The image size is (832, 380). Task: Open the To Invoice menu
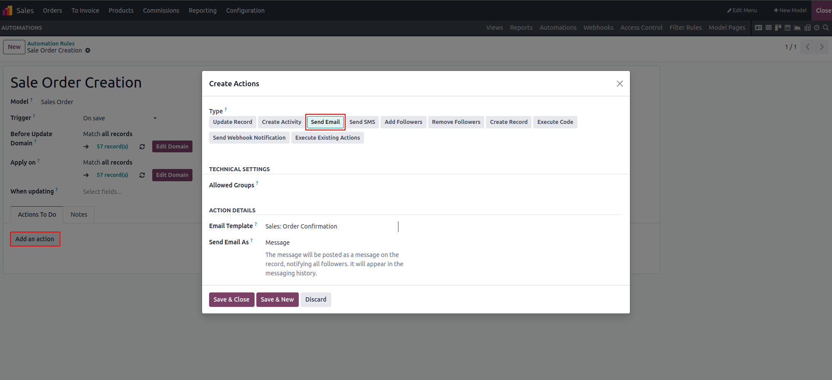point(85,11)
